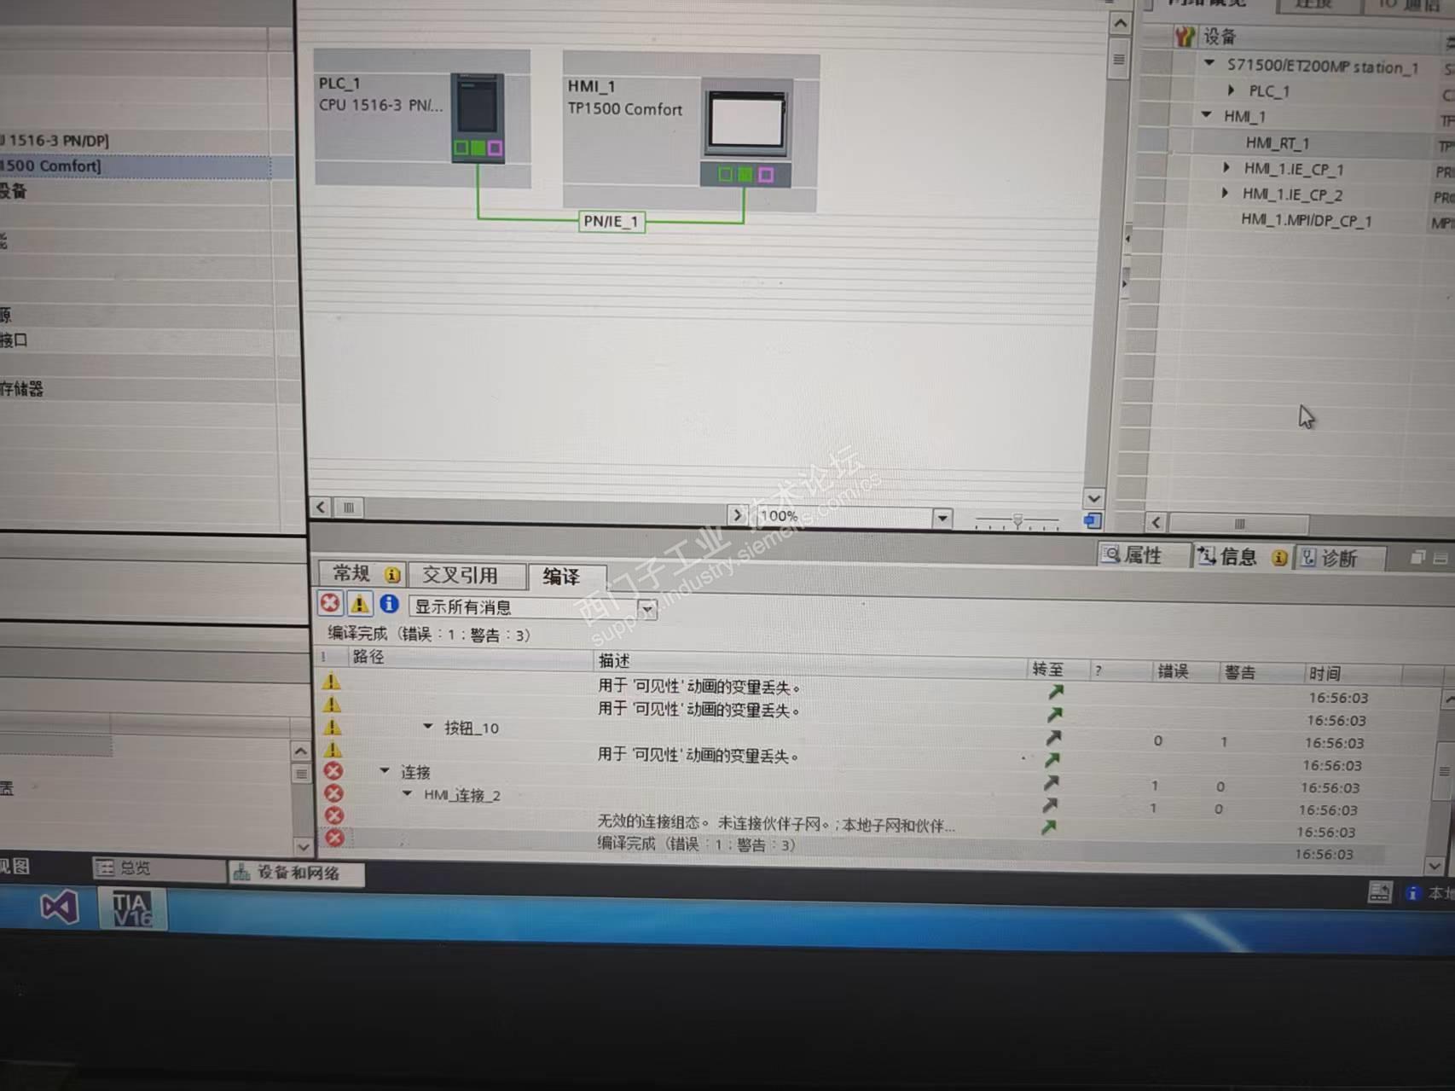Sort messages by 路径 column header
1455x1091 pixels.
pyautogui.click(x=470, y=657)
